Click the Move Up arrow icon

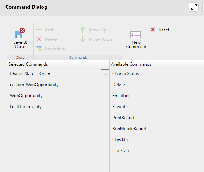83,30
